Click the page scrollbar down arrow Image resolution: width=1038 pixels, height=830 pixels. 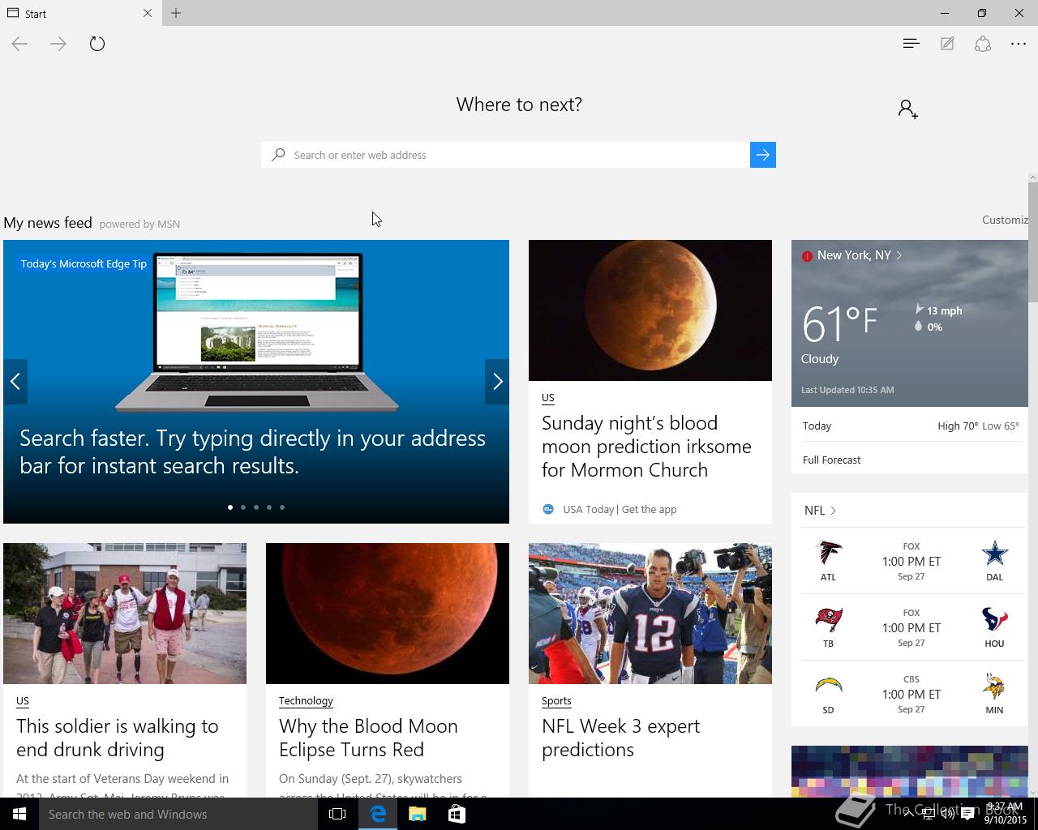pos(1033,792)
